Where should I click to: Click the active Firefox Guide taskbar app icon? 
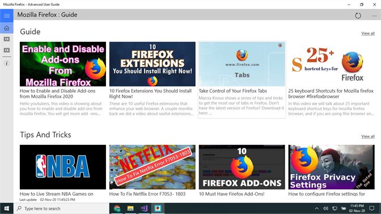tap(158, 208)
